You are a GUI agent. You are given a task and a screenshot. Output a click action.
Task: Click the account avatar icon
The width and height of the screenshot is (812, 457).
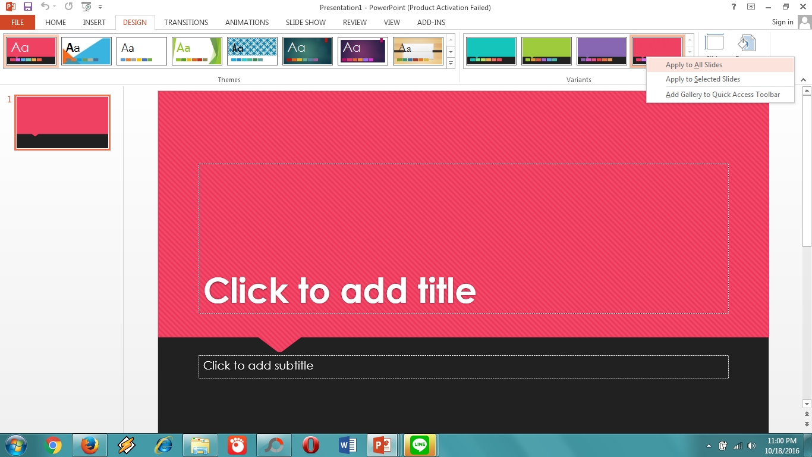coord(804,23)
